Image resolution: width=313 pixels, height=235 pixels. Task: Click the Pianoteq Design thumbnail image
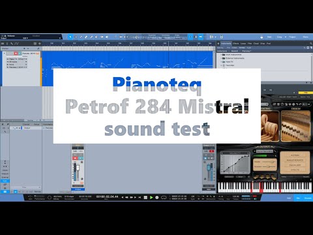pos(296,126)
